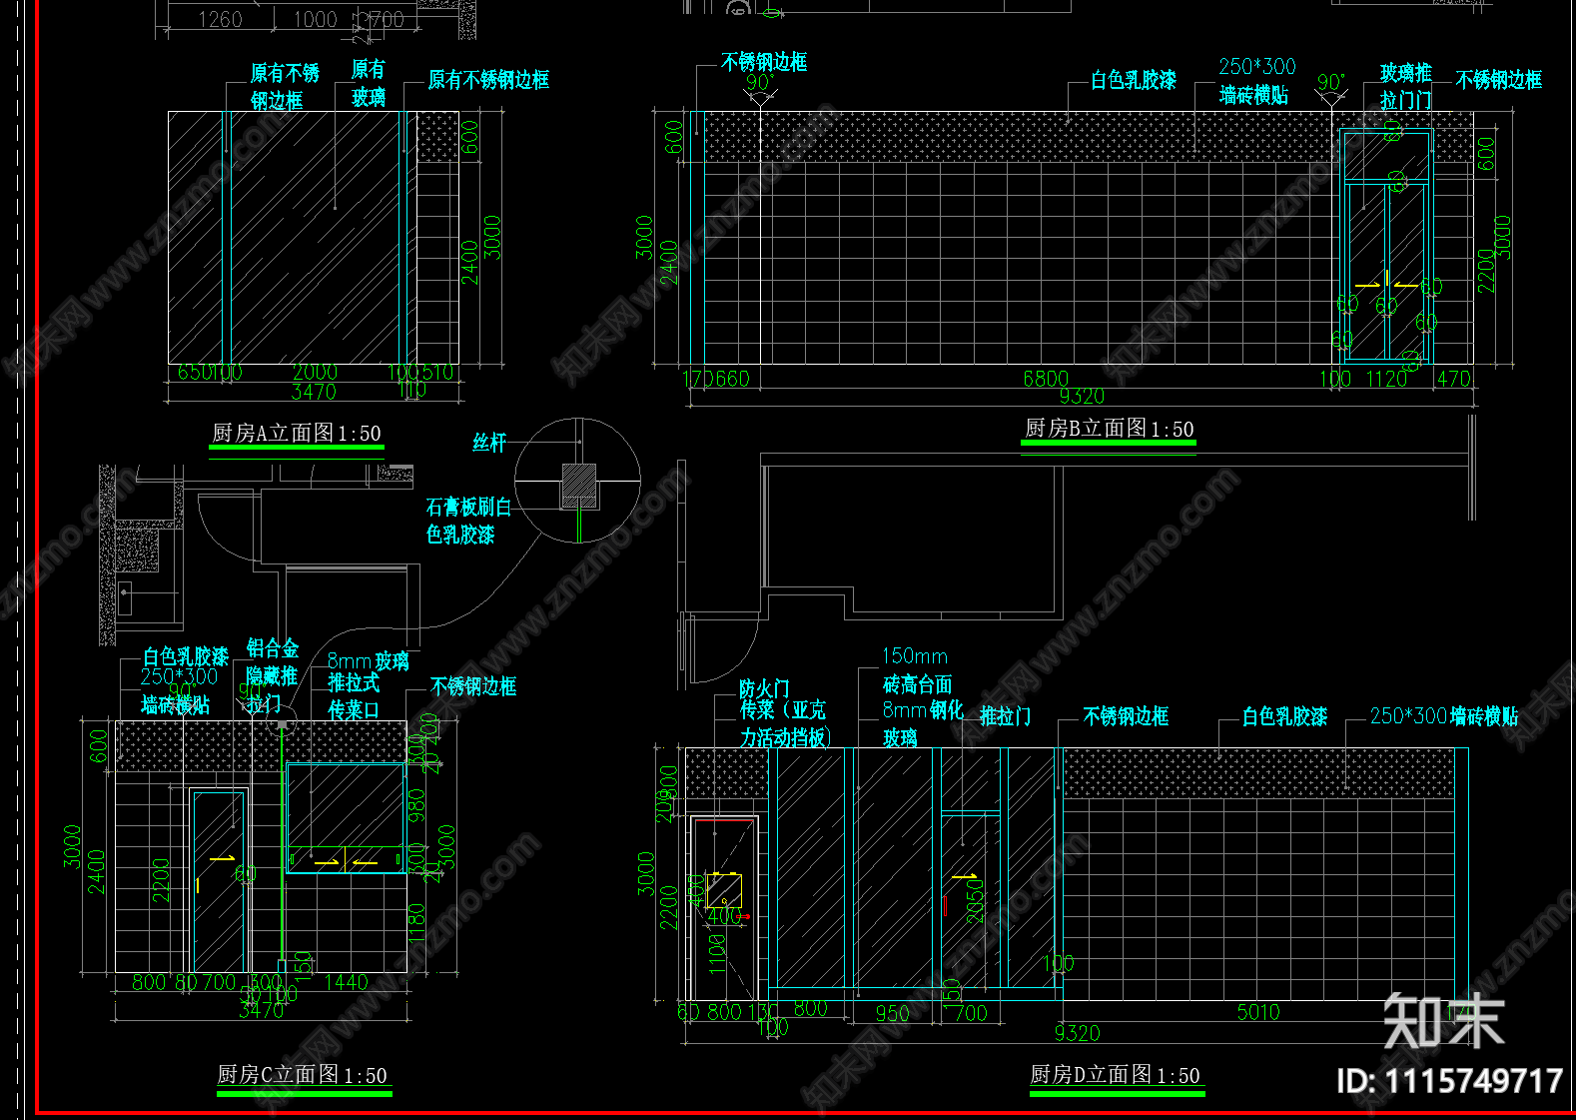The image size is (1576, 1120).
Task: Click the 1440 dimension in elevation C
Action: (x=346, y=982)
